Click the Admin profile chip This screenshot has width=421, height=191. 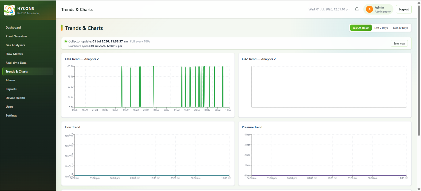point(378,9)
